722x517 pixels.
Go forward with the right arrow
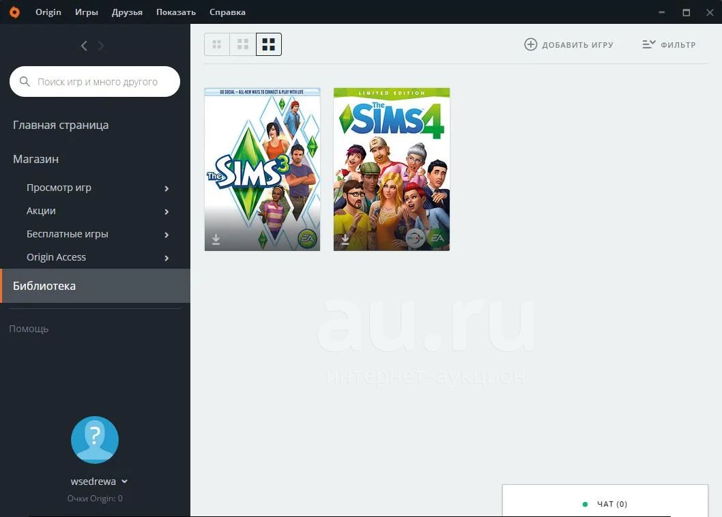coord(101,46)
